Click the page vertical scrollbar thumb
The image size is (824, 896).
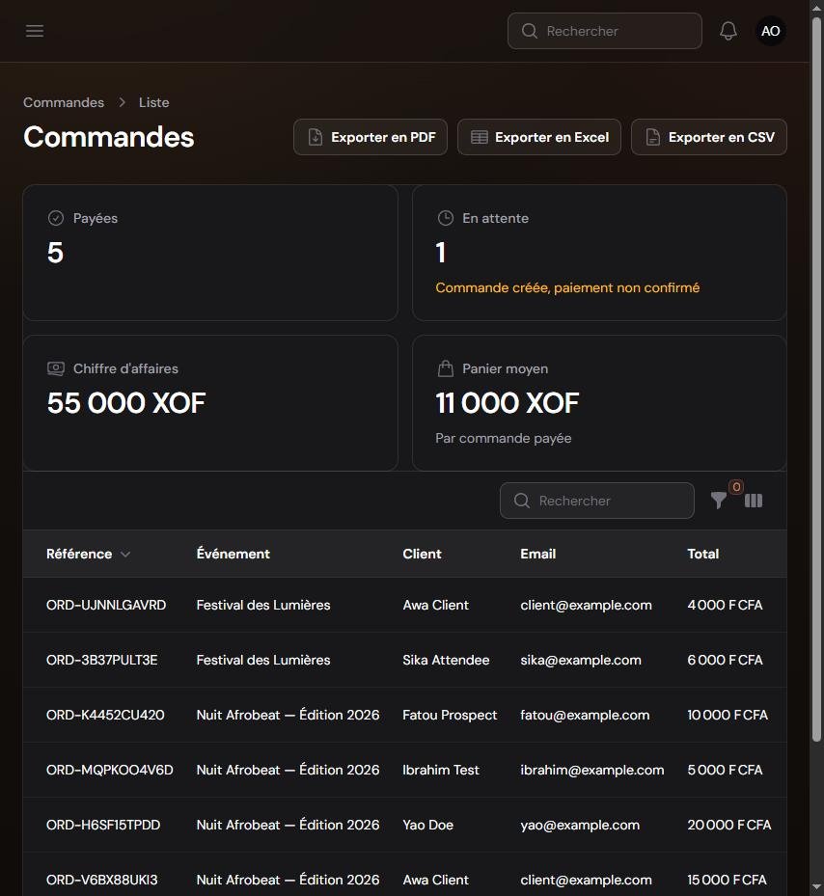click(x=816, y=379)
